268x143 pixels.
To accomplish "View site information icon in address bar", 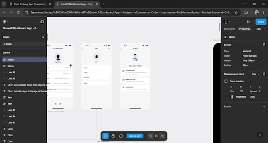I will point(26,13).
